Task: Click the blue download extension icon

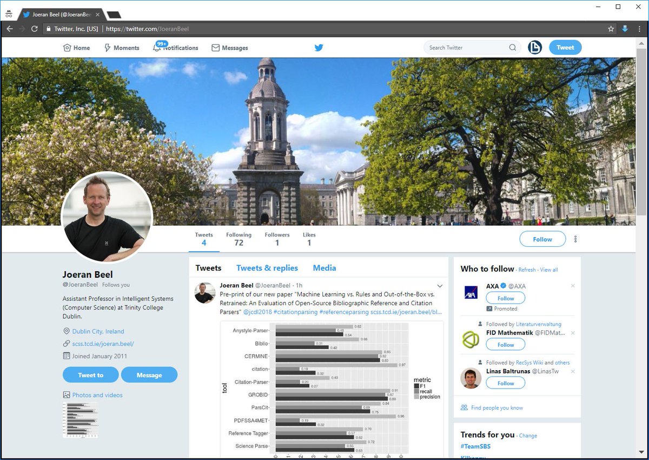Action: click(625, 29)
